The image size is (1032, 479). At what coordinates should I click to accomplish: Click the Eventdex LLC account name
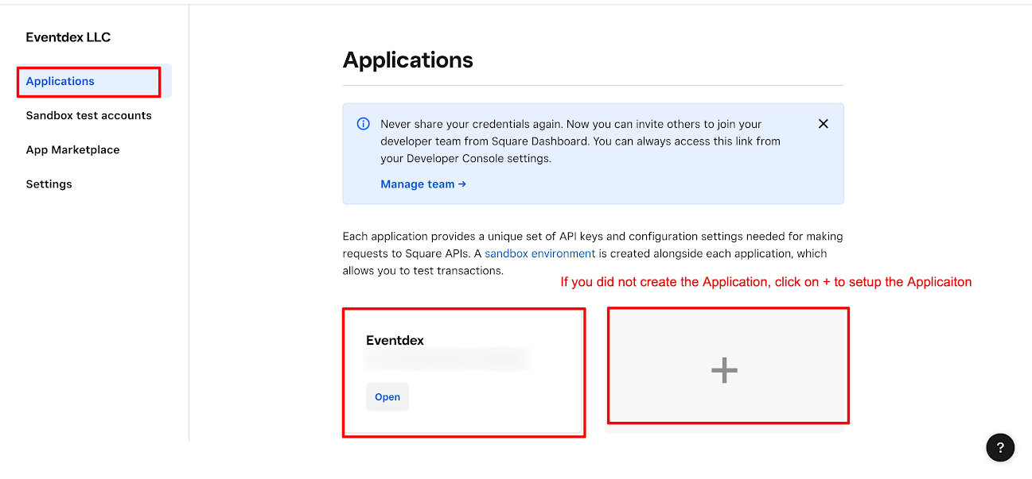pos(68,37)
